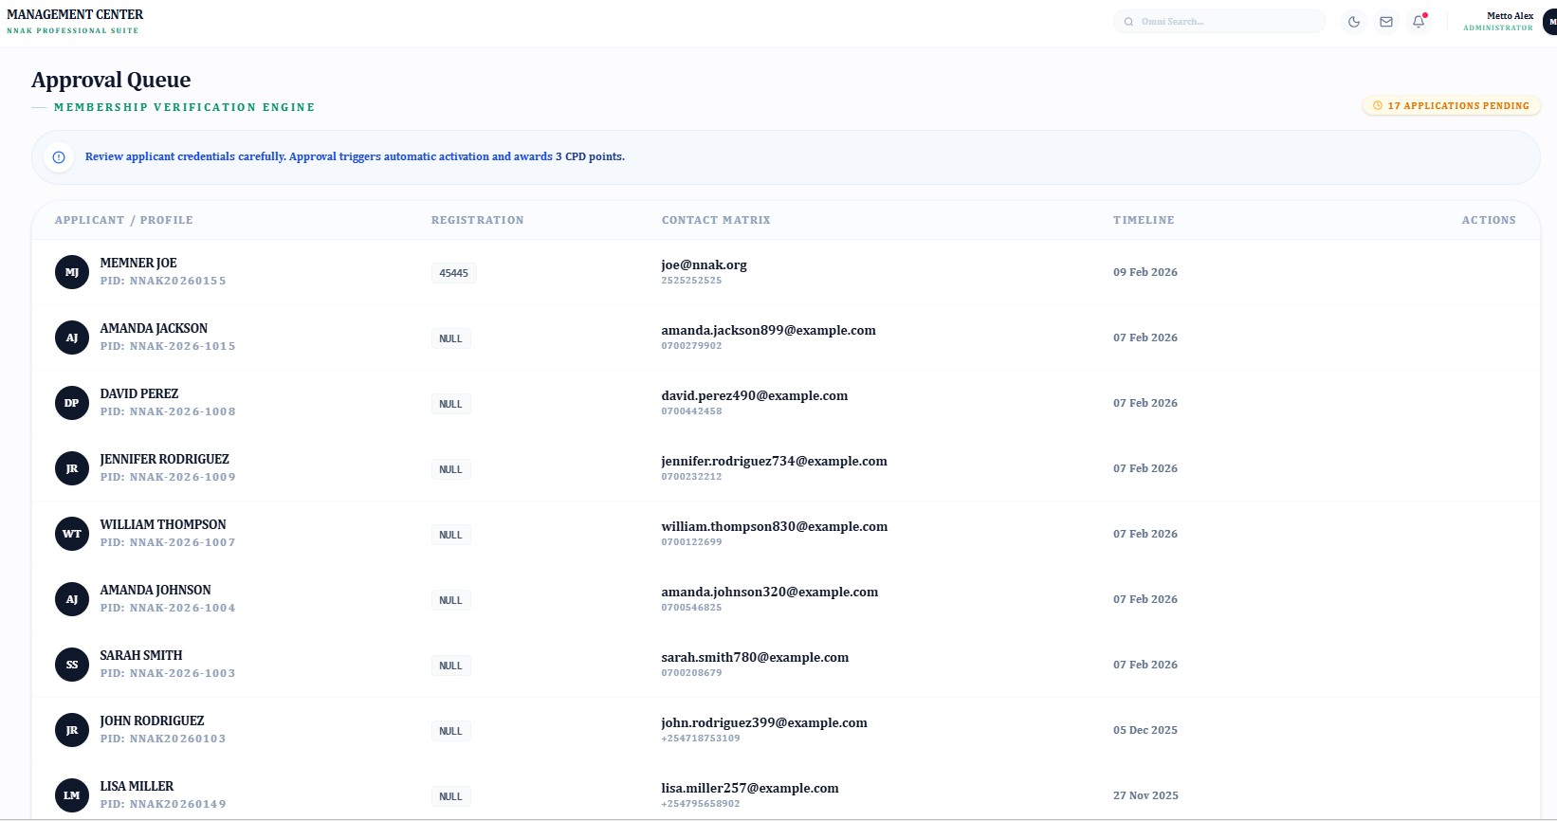Open the Metto Alex profile avatar

(x=1550, y=22)
